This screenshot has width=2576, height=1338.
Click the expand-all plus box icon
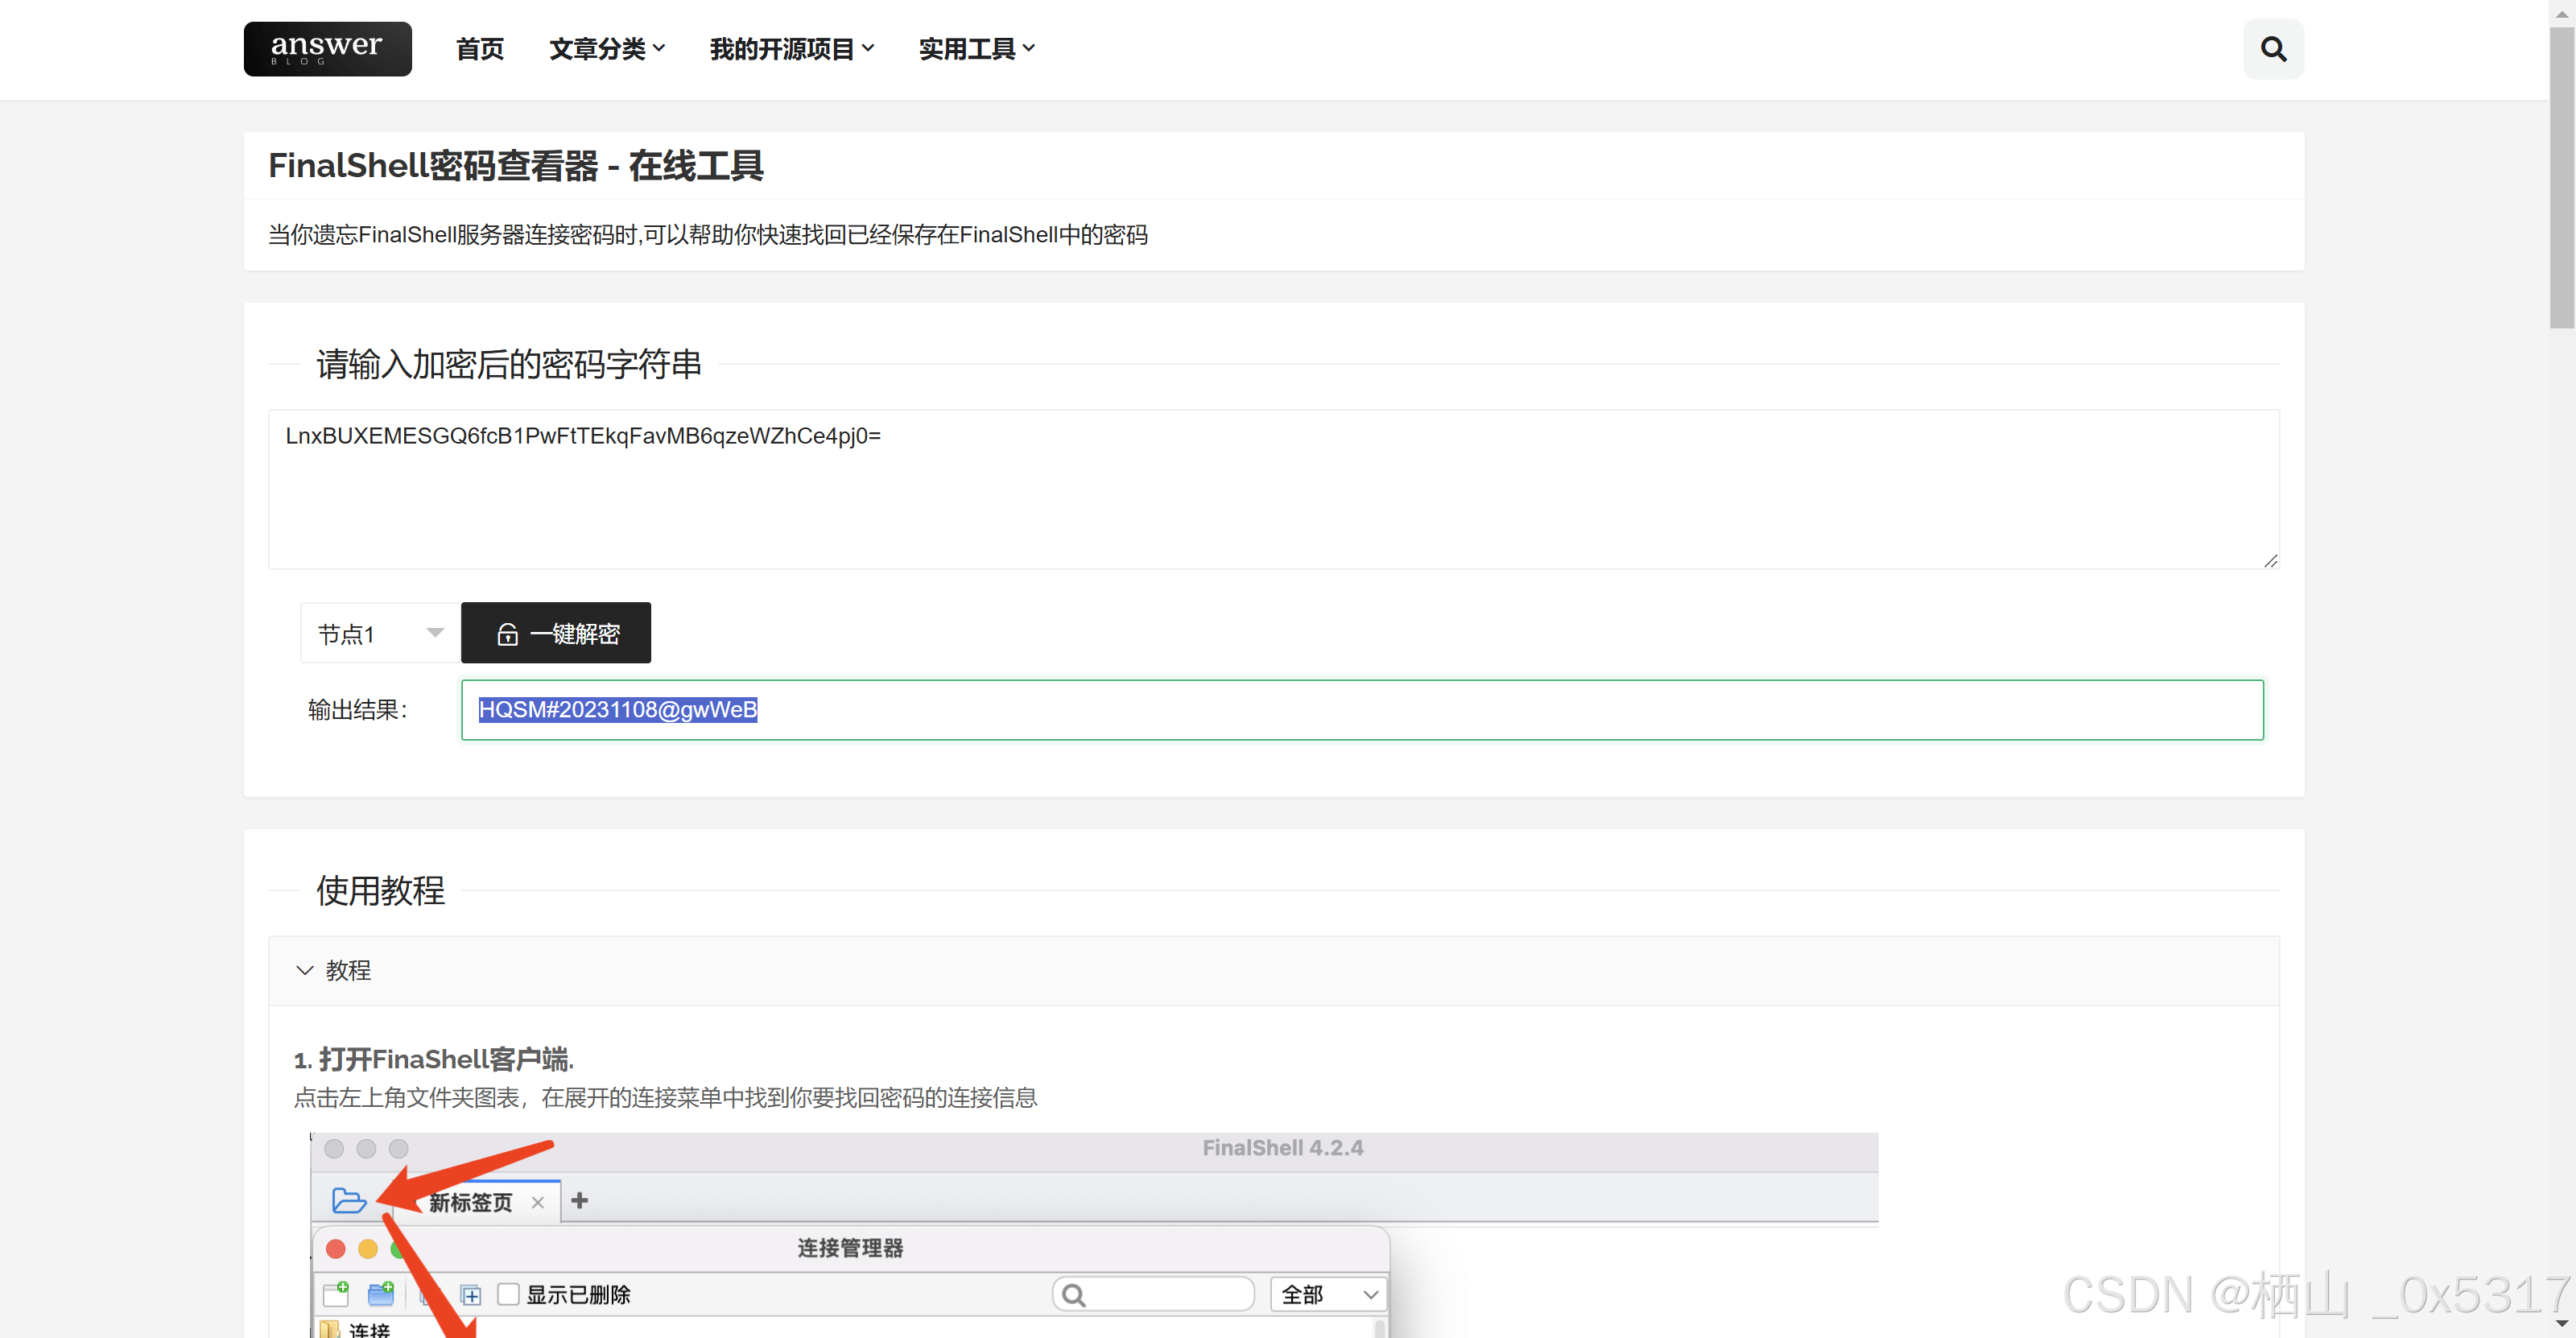click(x=471, y=1295)
